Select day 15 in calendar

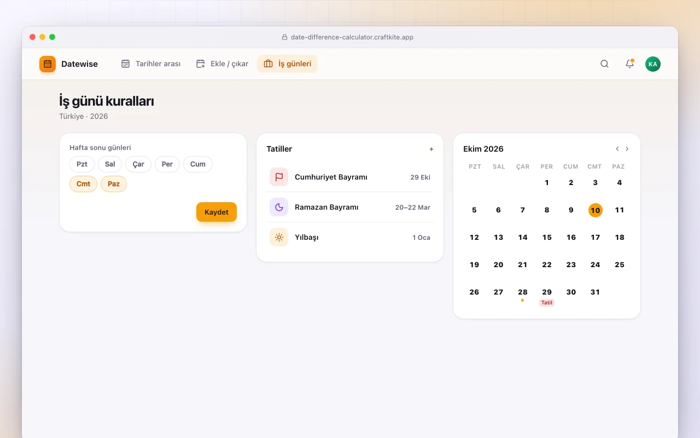[x=547, y=238]
